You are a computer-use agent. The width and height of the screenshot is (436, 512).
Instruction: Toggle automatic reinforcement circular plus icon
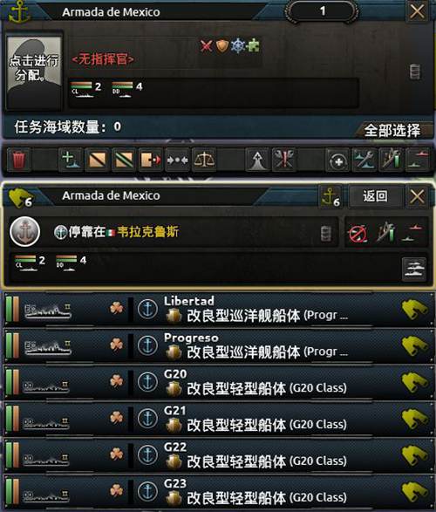click(x=337, y=160)
